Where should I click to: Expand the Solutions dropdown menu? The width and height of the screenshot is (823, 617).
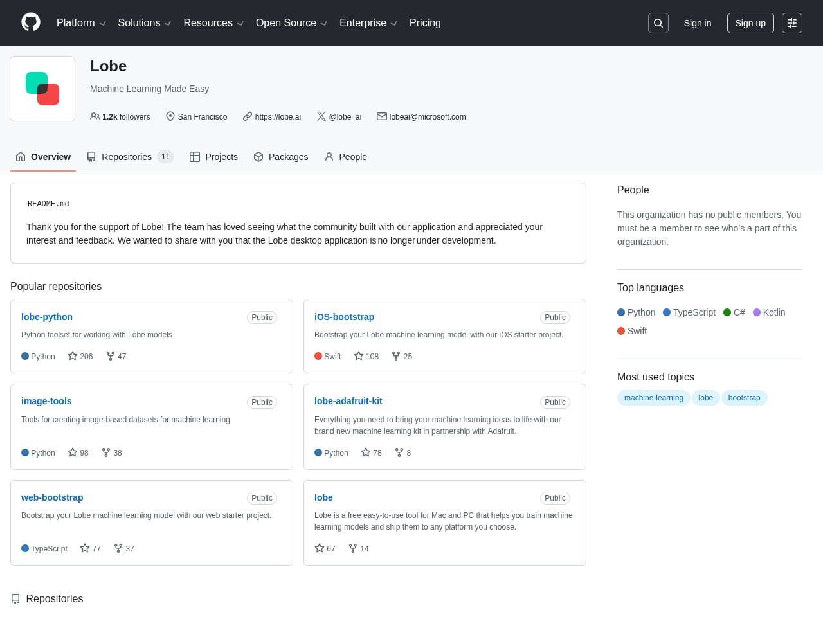click(144, 23)
